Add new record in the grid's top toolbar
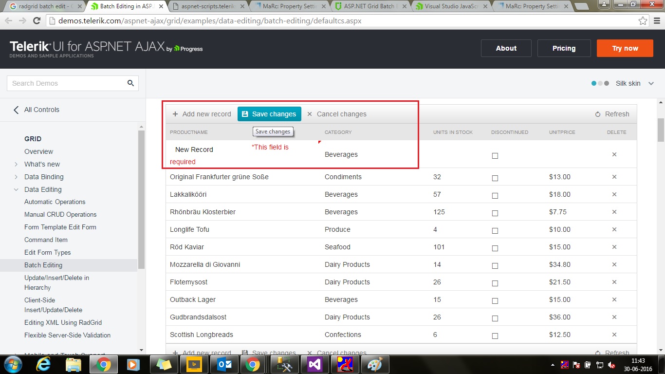 tap(202, 114)
